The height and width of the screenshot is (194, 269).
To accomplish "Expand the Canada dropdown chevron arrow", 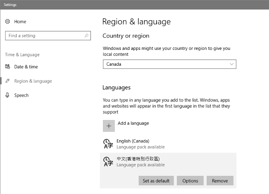I will 232,64.
